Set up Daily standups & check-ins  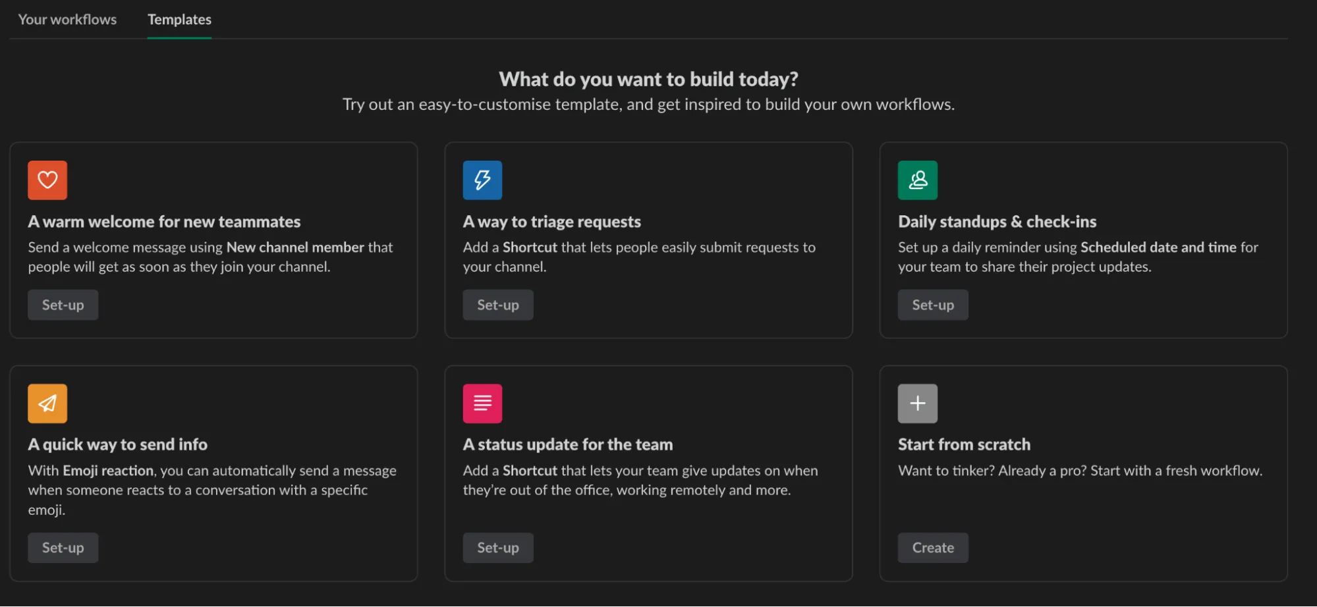pyautogui.click(x=932, y=305)
